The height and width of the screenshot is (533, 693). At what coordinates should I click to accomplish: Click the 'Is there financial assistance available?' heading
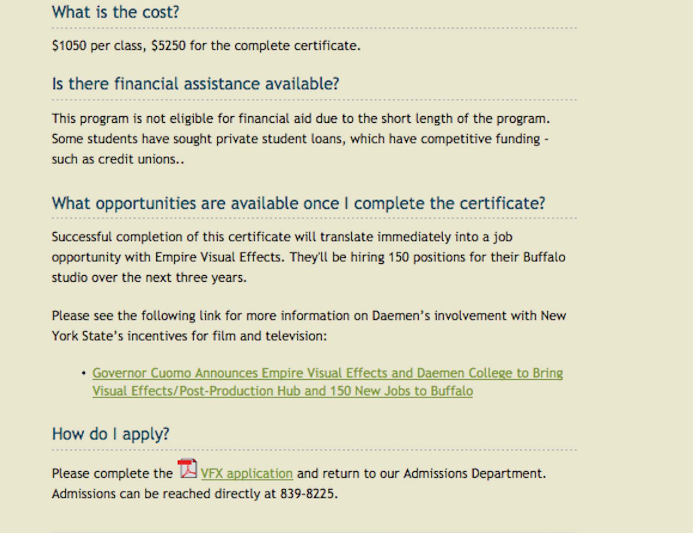pyautogui.click(x=195, y=84)
